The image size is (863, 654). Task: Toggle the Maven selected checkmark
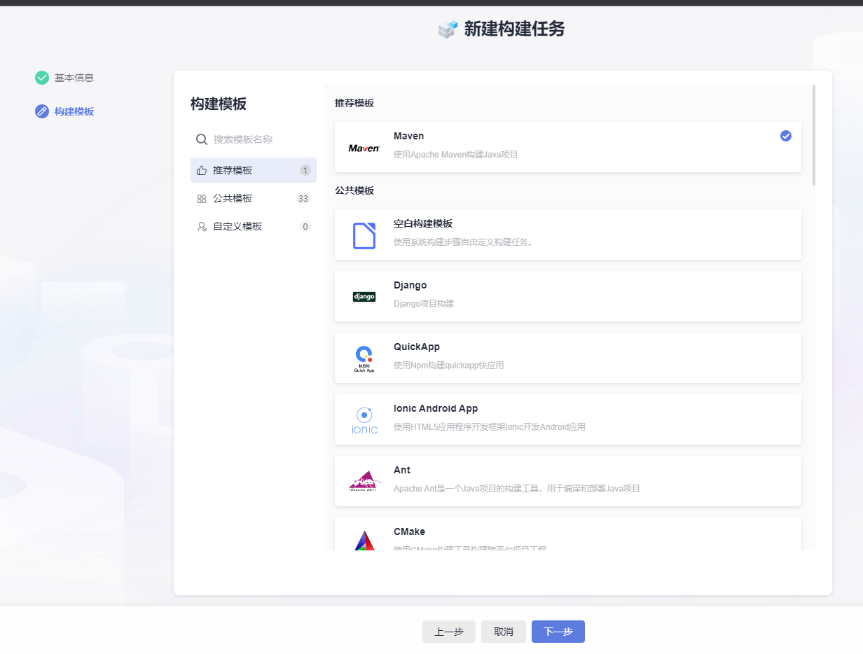[x=786, y=136]
